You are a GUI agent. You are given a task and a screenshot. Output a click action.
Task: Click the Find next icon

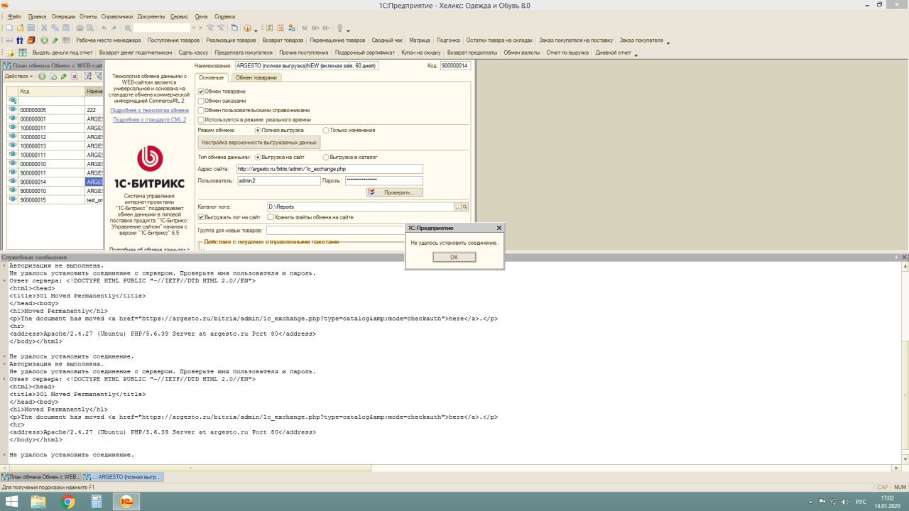(210, 28)
